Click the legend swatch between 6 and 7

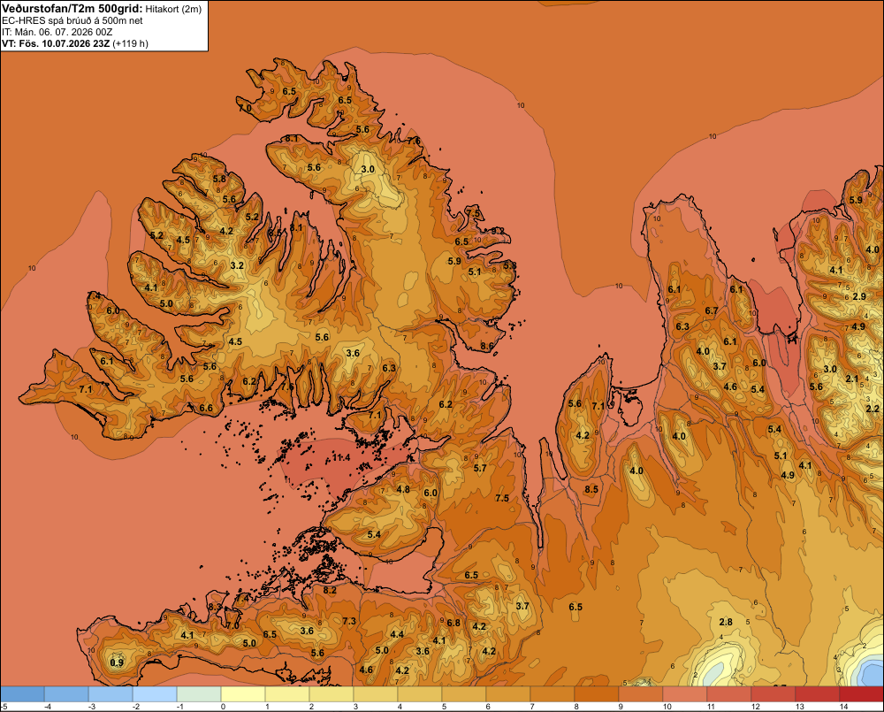tap(508, 694)
